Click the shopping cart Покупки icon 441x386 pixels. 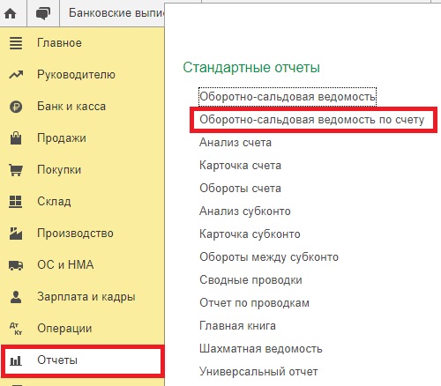16,170
